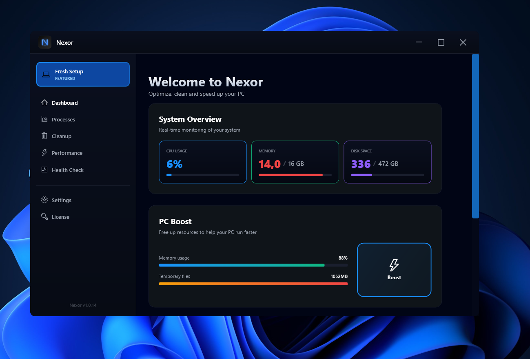This screenshot has width=530, height=359.
Task: Start PC Boost with the Boost button
Action: (x=394, y=270)
